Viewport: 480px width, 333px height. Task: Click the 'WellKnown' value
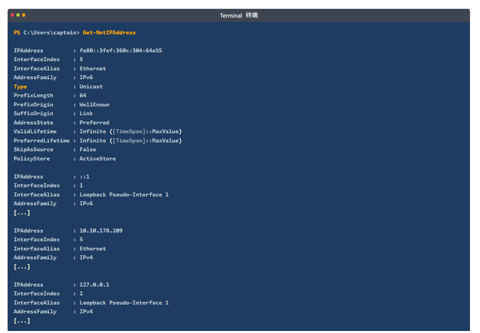(x=94, y=104)
